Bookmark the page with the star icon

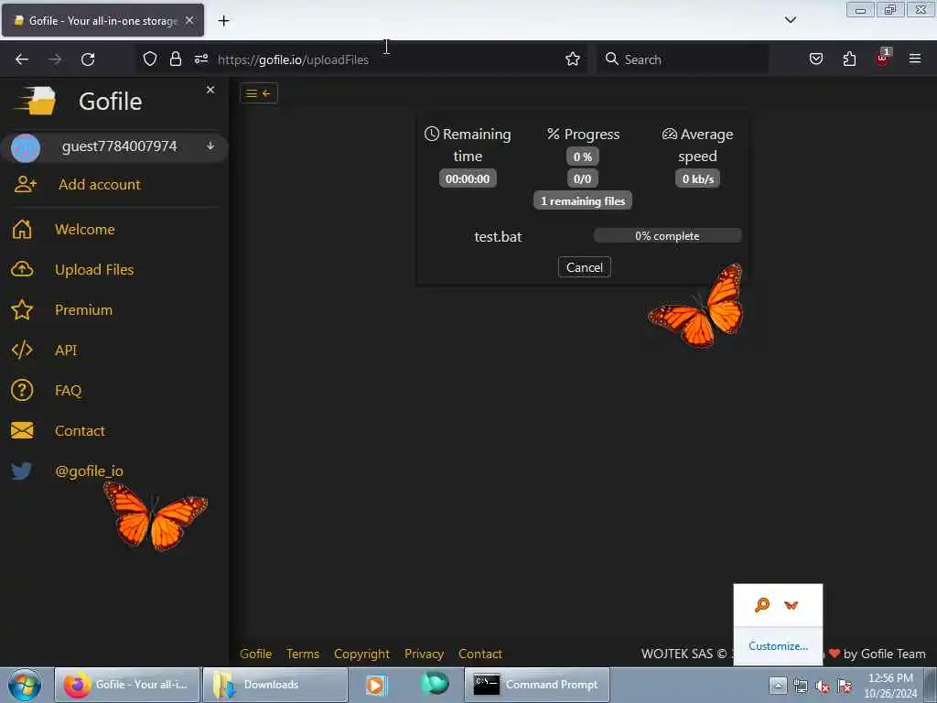[x=573, y=59]
